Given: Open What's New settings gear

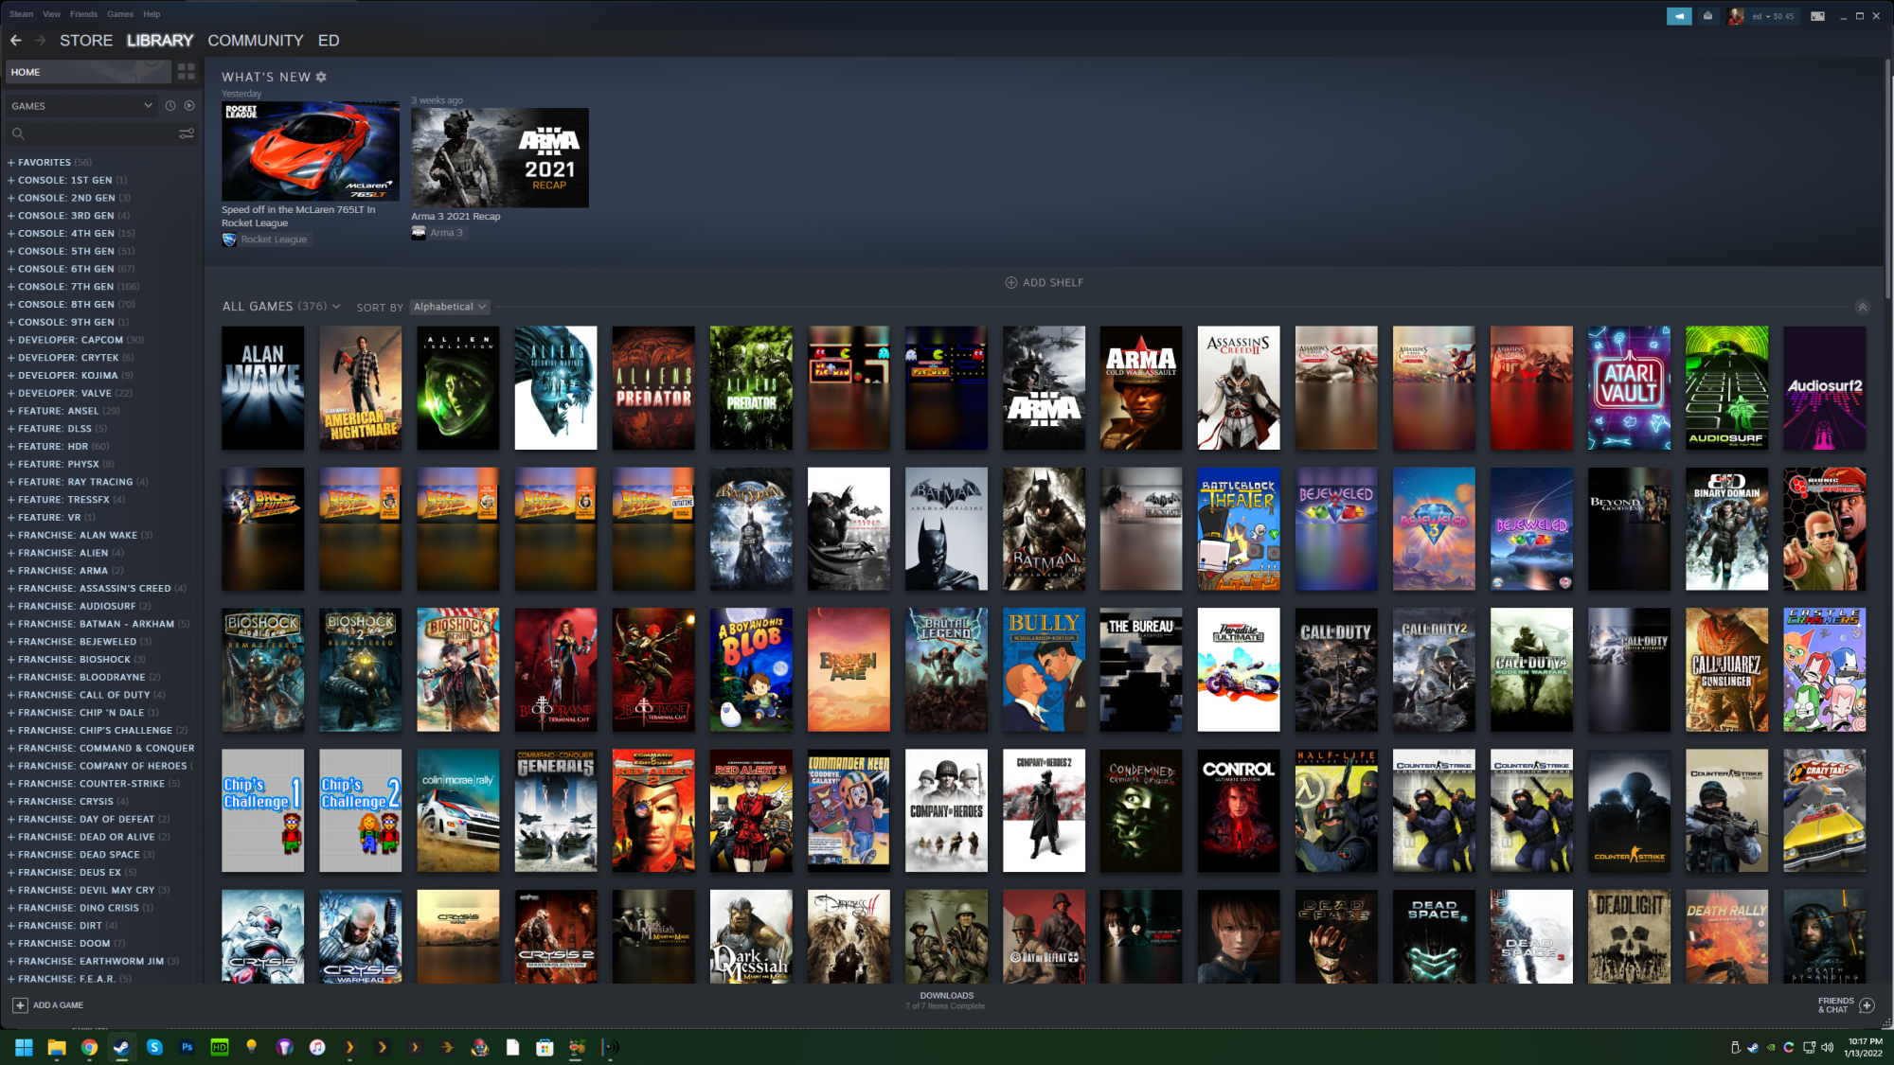Looking at the screenshot, I should (321, 77).
